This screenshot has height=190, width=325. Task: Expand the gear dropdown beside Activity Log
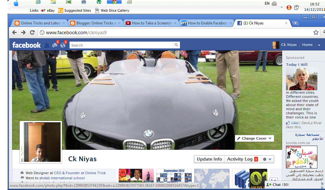coord(267,159)
